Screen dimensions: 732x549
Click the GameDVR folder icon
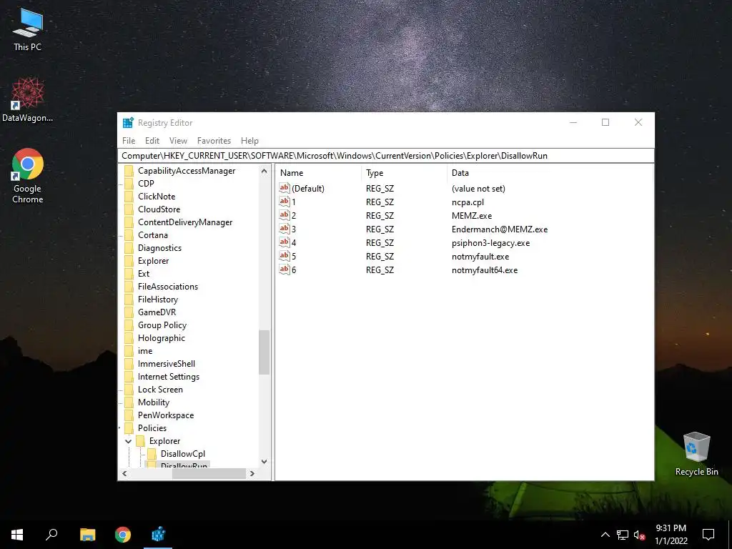click(129, 312)
